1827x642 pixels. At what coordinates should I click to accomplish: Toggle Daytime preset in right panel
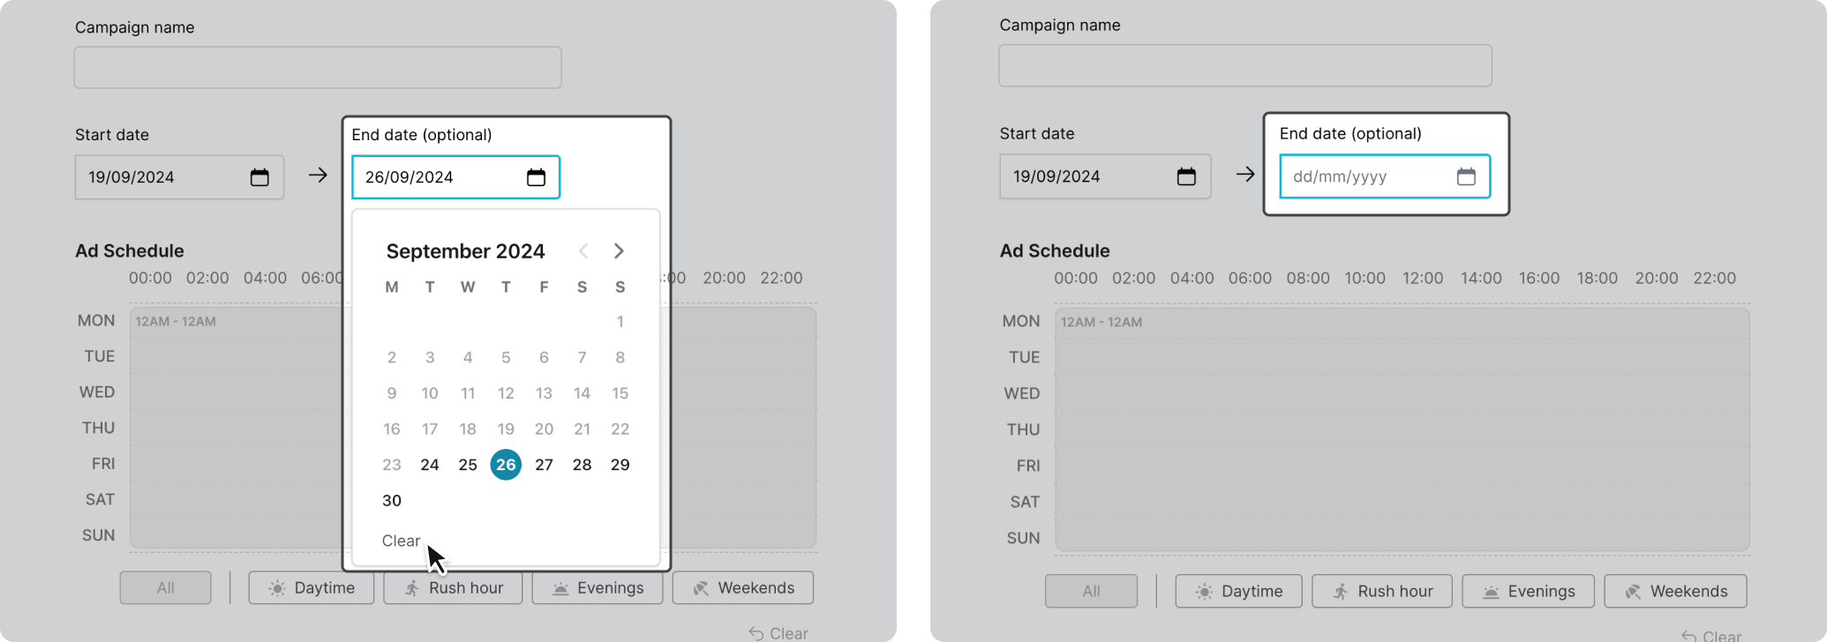pyautogui.click(x=1237, y=591)
